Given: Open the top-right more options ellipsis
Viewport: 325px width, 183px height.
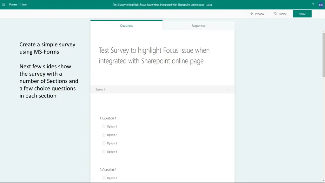Looking at the screenshot, I should click(x=319, y=14).
